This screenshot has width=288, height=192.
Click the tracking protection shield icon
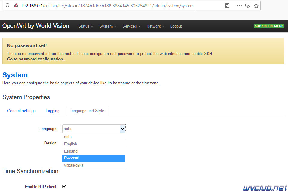(x=7, y=5)
